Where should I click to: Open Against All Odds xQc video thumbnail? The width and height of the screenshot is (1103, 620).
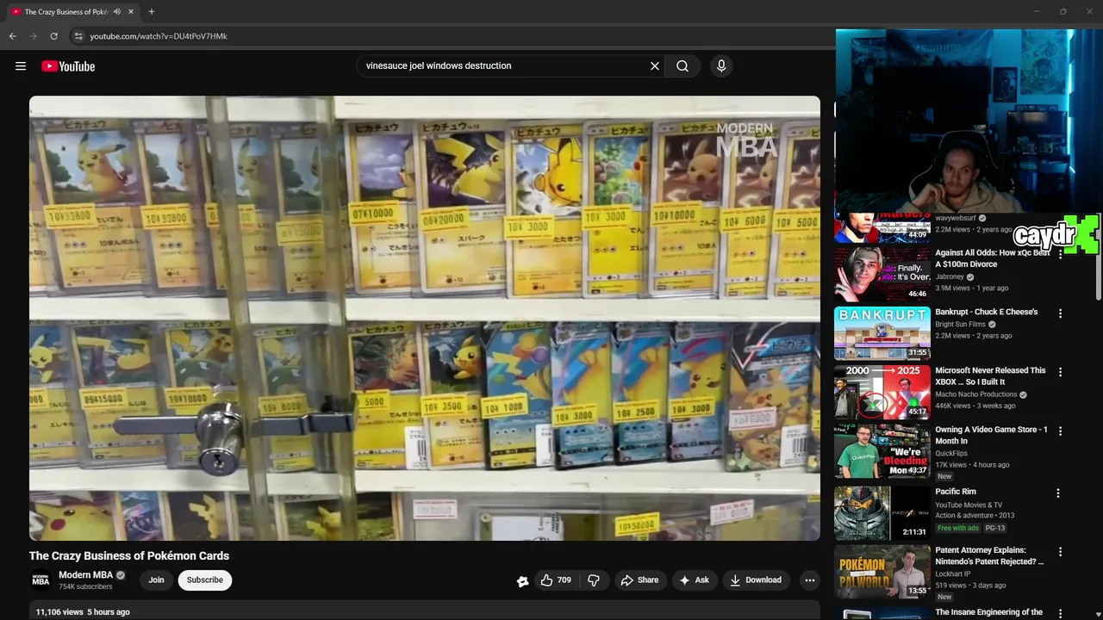[882, 275]
